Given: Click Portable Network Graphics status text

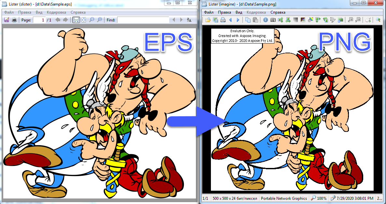Looking at the screenshot, I should click(284, 198).
